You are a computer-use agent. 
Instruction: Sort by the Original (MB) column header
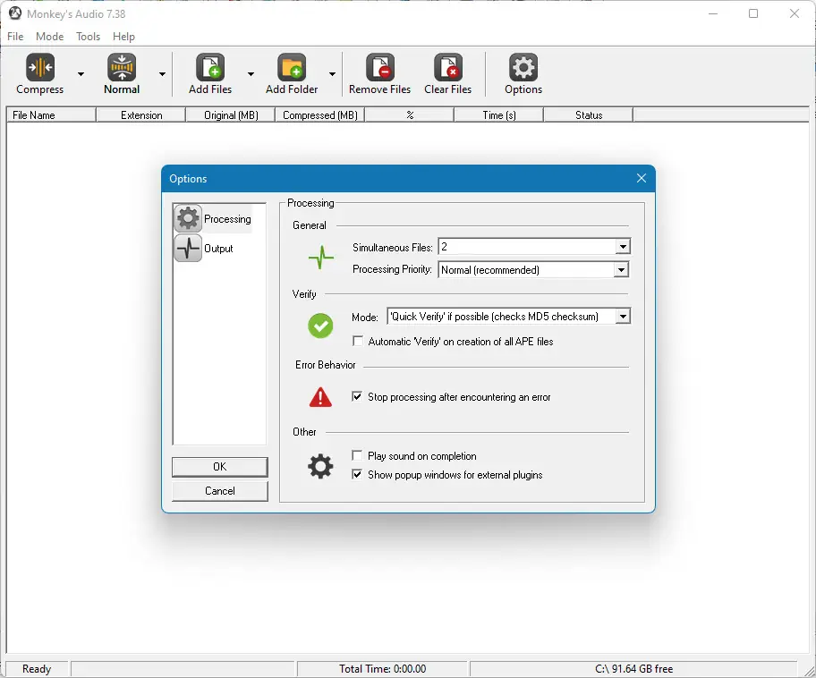click(x=231, y=115)
